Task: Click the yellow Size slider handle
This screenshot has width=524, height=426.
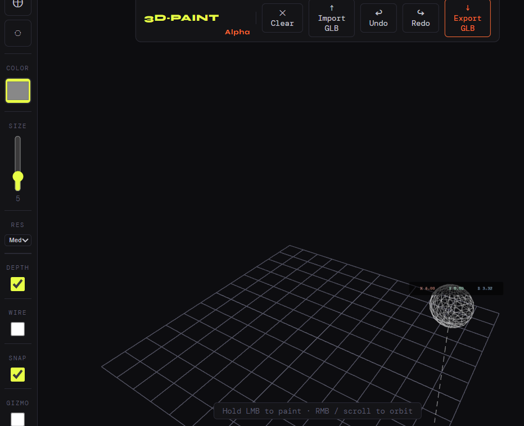Action: click(18, 177)
